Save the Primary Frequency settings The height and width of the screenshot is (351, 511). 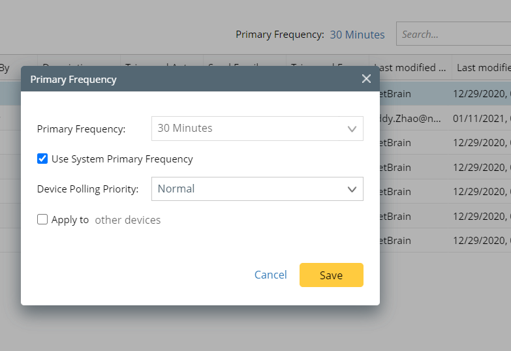(x=331, y=275)
